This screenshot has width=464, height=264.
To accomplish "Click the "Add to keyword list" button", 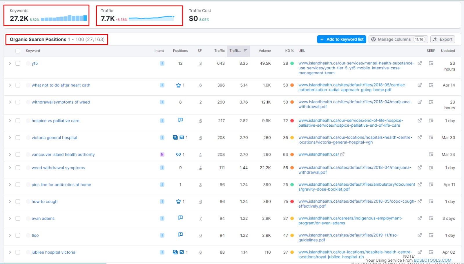I will 341,39.
